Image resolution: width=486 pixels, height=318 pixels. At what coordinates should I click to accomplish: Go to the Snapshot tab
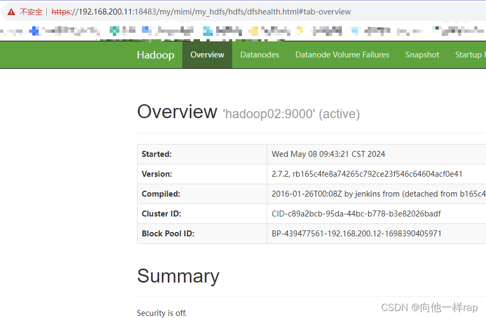(422, 55)
